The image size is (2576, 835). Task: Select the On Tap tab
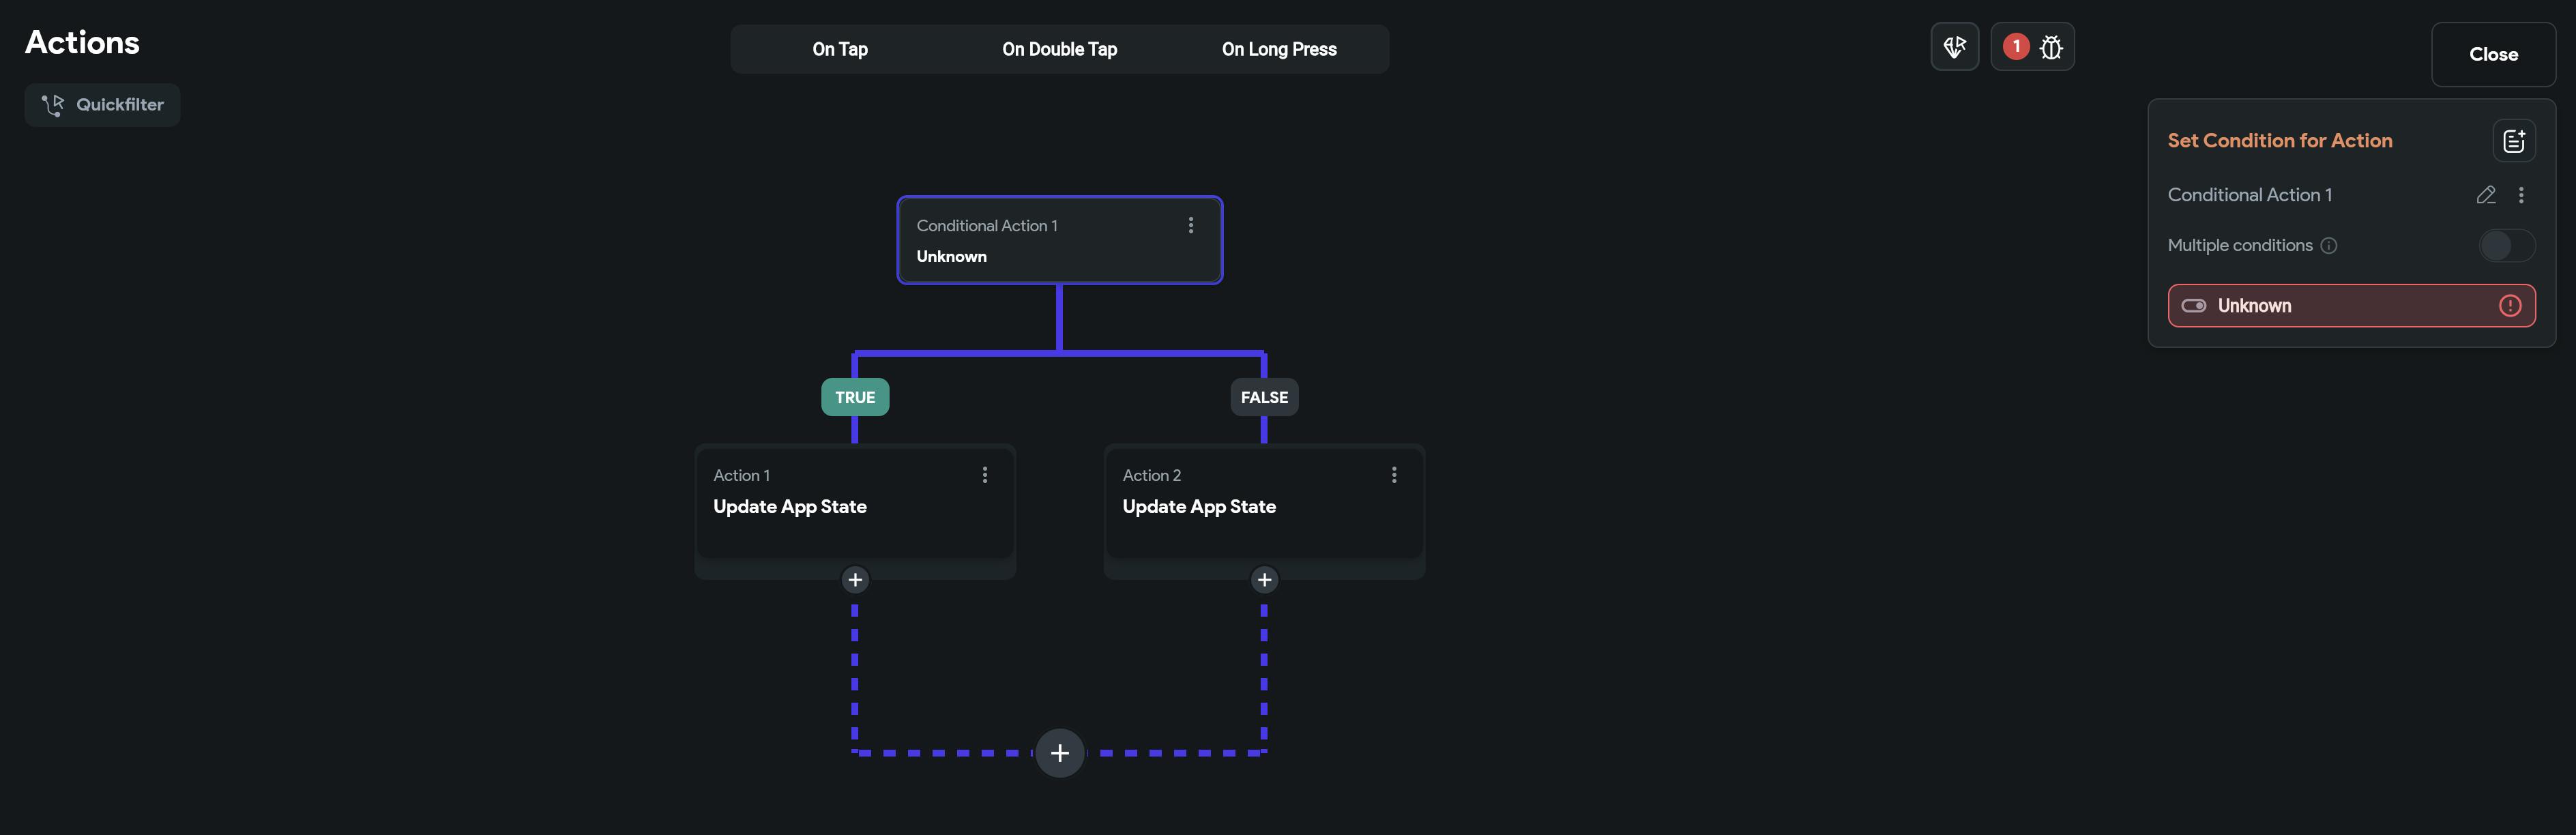pos(840,49)
